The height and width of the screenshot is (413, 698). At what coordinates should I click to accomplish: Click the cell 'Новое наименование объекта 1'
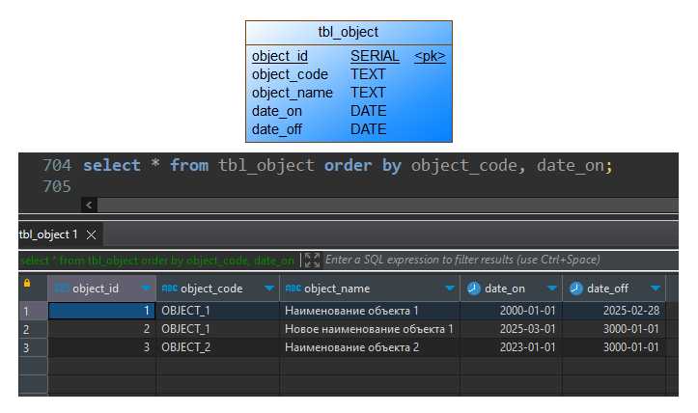(x=368, y=329)
